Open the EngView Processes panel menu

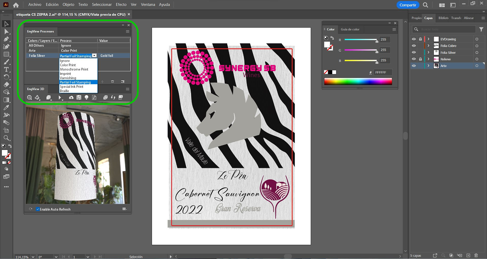[x=128, y=31]
